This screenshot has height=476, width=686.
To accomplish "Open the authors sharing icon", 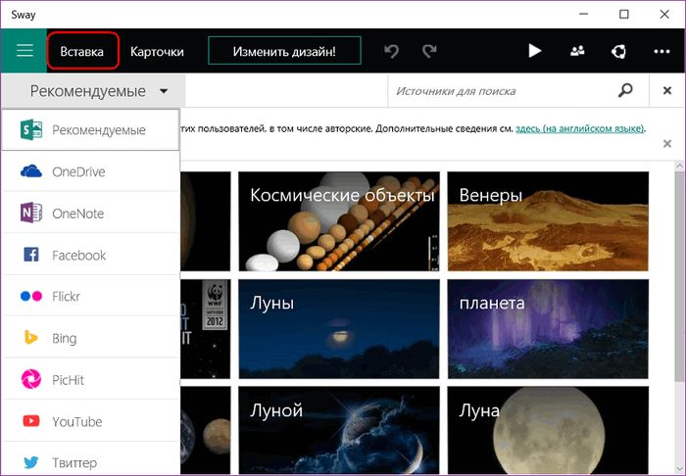I will click(x=577, y=51).
